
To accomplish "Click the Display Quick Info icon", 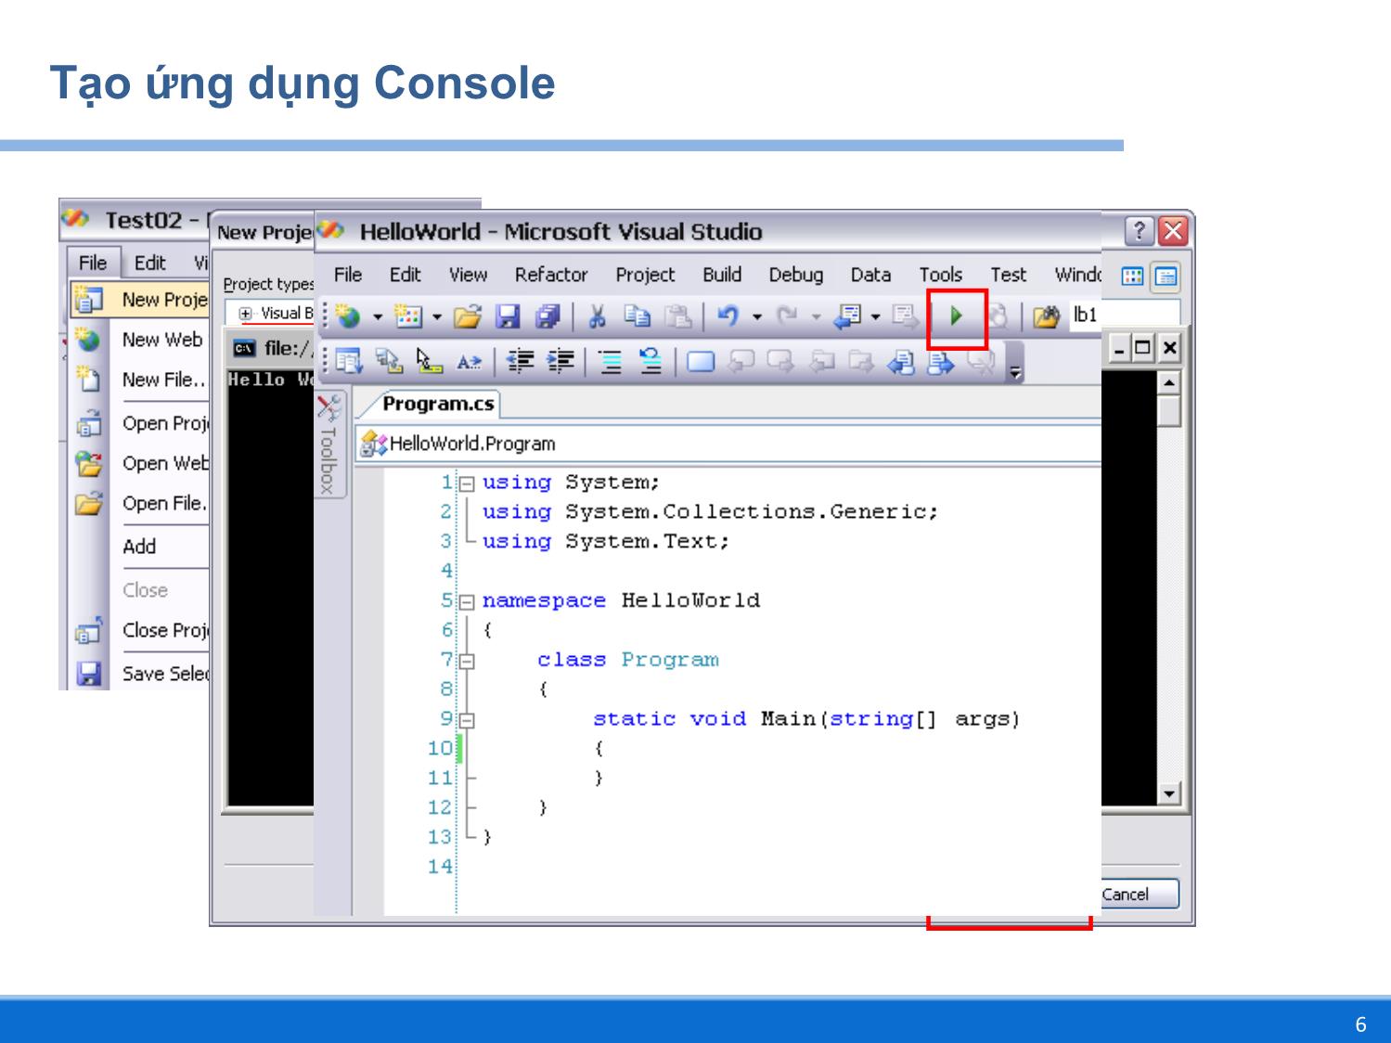I will [429, 361].
